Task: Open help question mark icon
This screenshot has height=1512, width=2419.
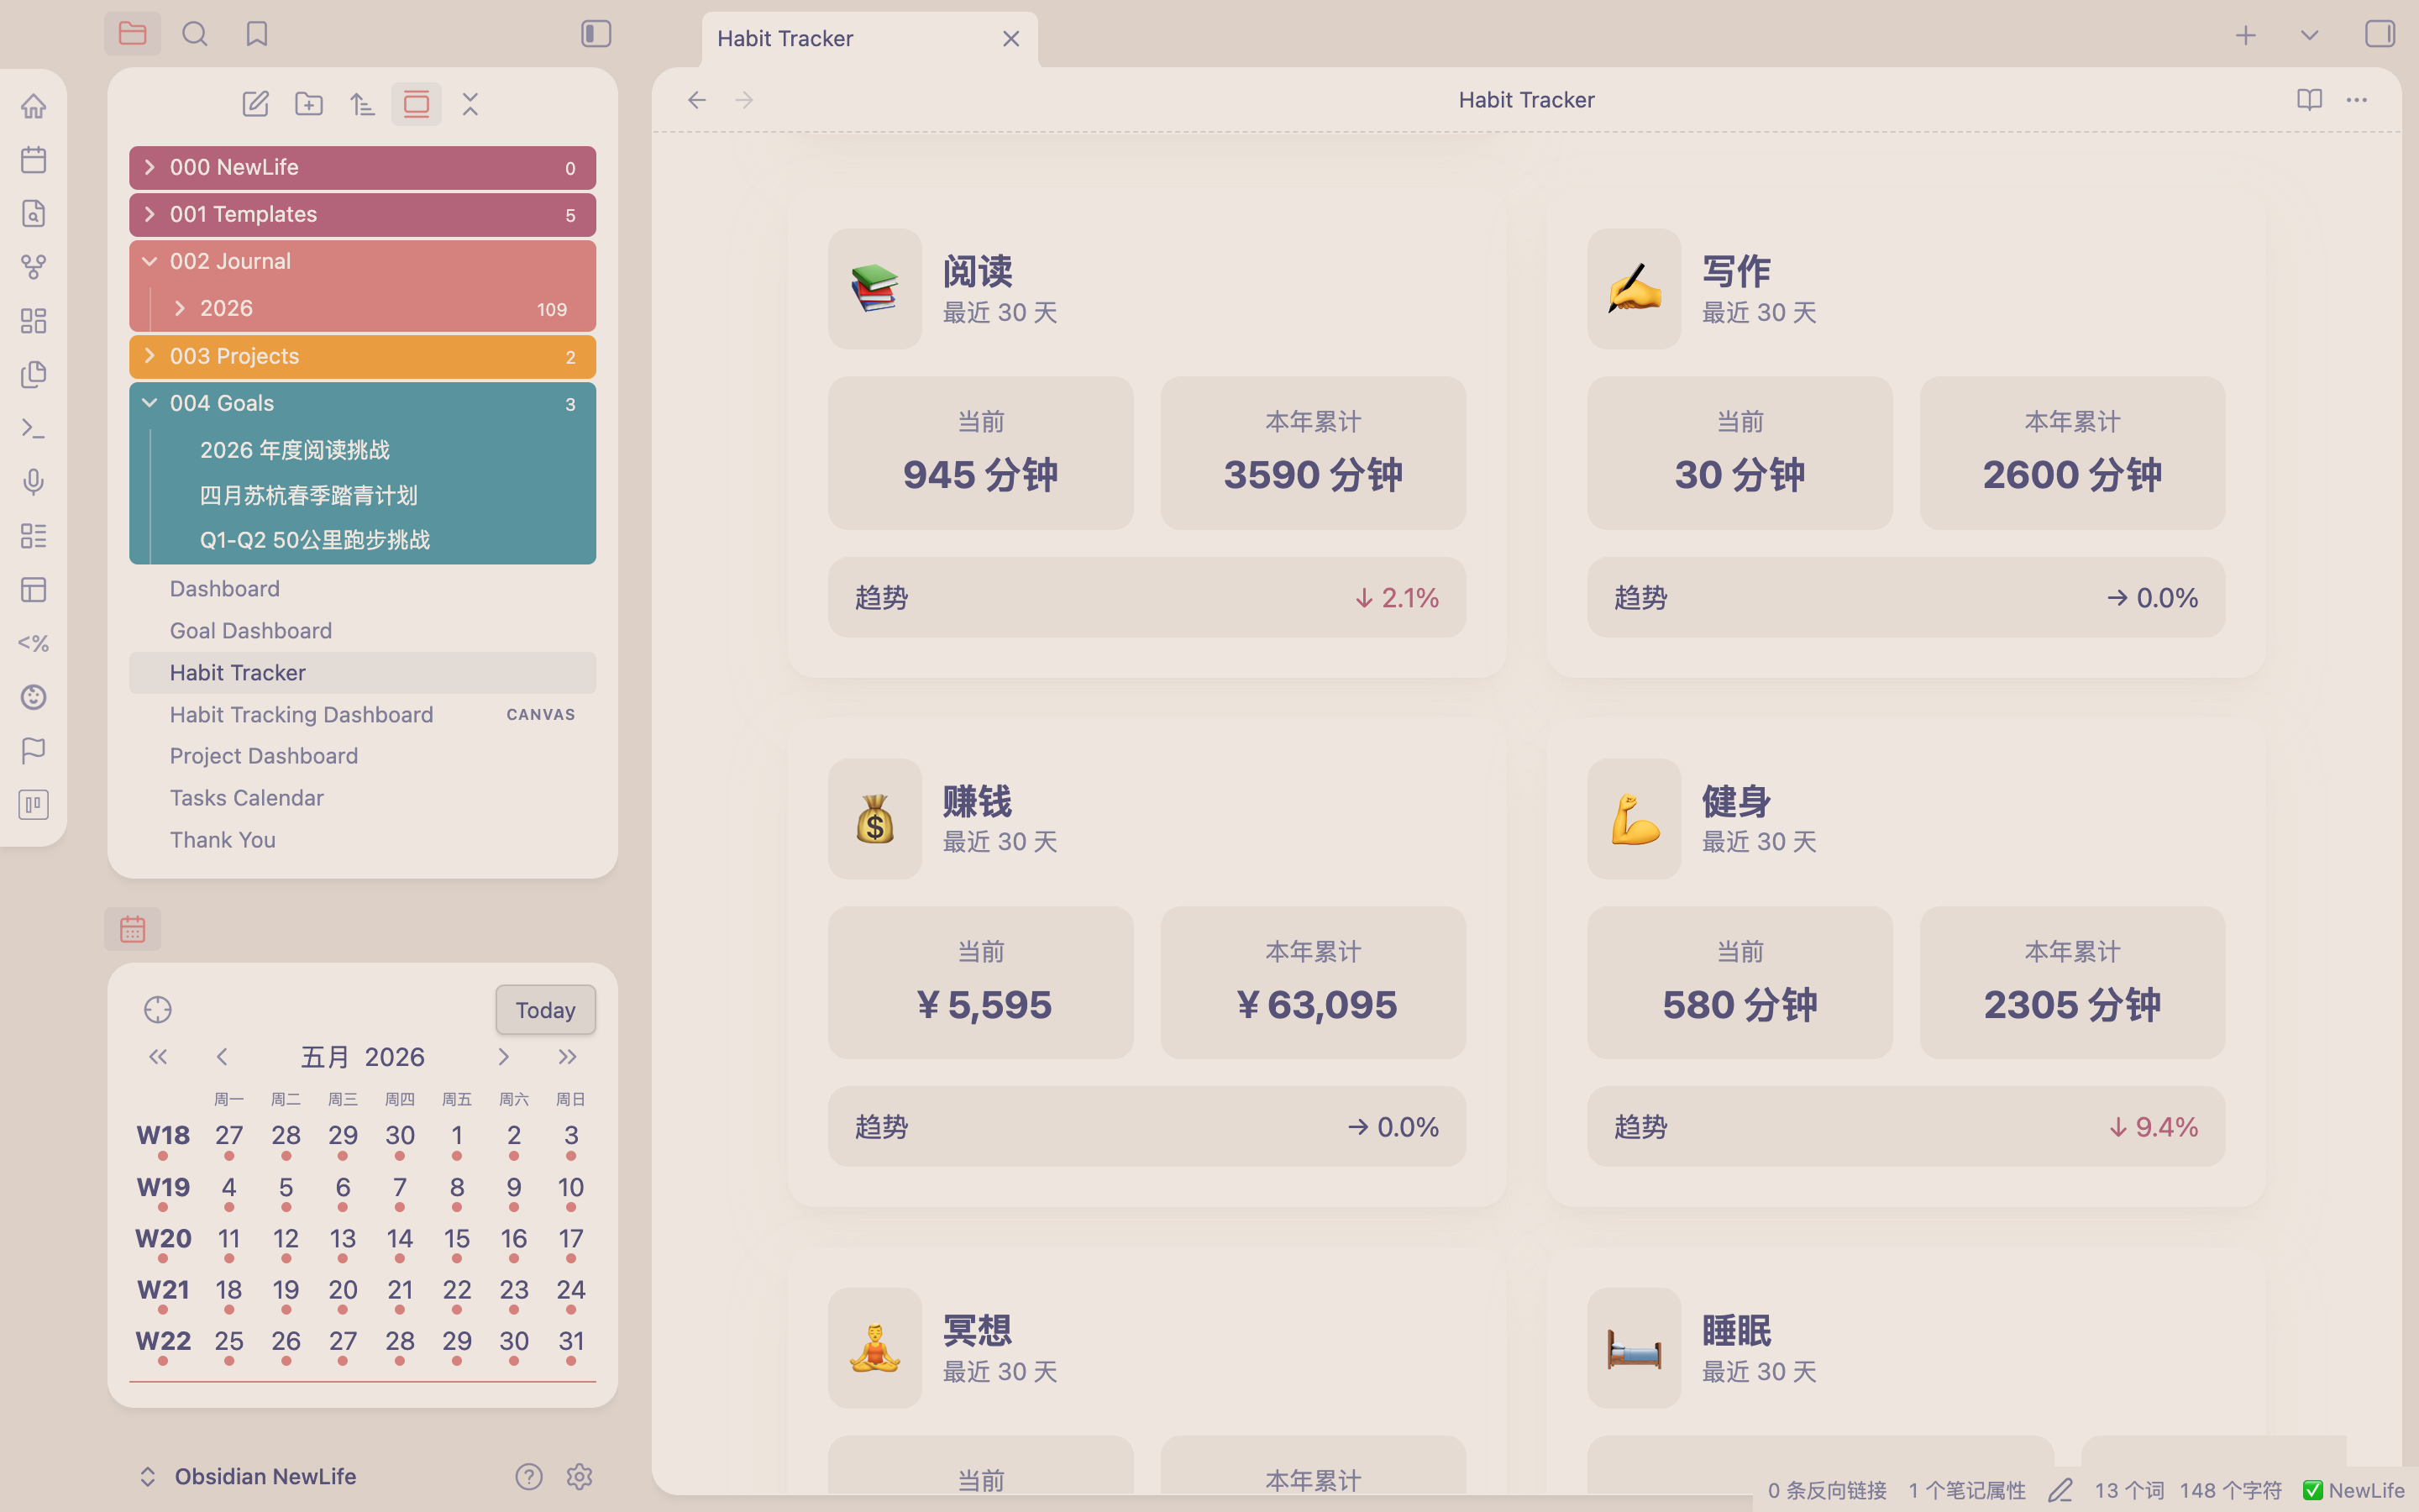Action: 529,1477
